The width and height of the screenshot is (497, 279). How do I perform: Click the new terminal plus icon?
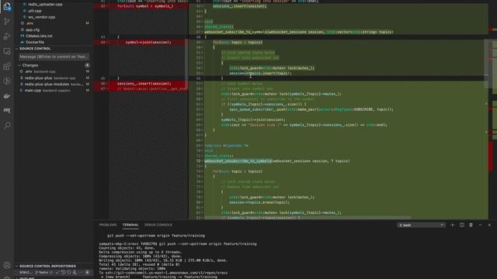452,225
